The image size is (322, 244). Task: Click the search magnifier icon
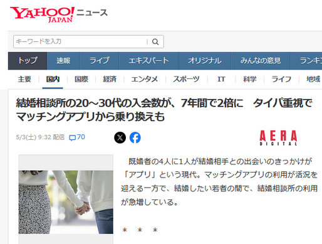155,42
